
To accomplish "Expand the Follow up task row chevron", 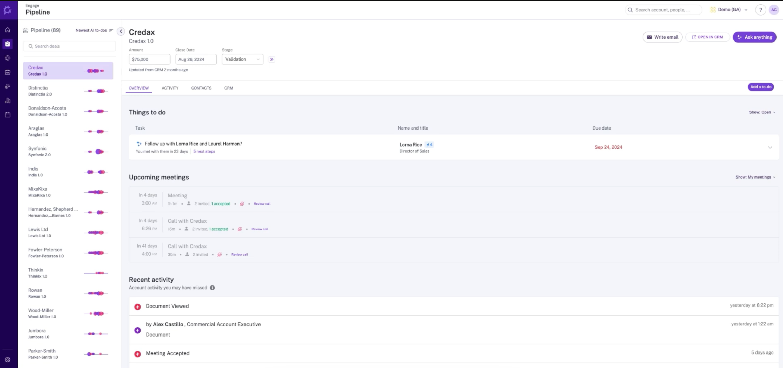I will pyautogui.click(x=770, y=147).
